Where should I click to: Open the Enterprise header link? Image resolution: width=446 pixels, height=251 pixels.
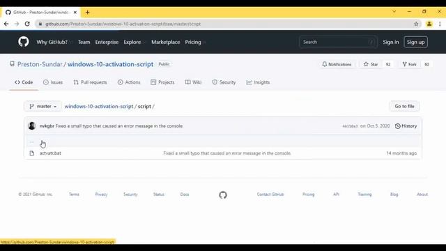[x=107, y=42]
